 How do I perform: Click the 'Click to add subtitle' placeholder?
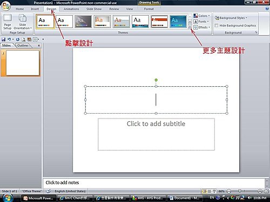156,134
